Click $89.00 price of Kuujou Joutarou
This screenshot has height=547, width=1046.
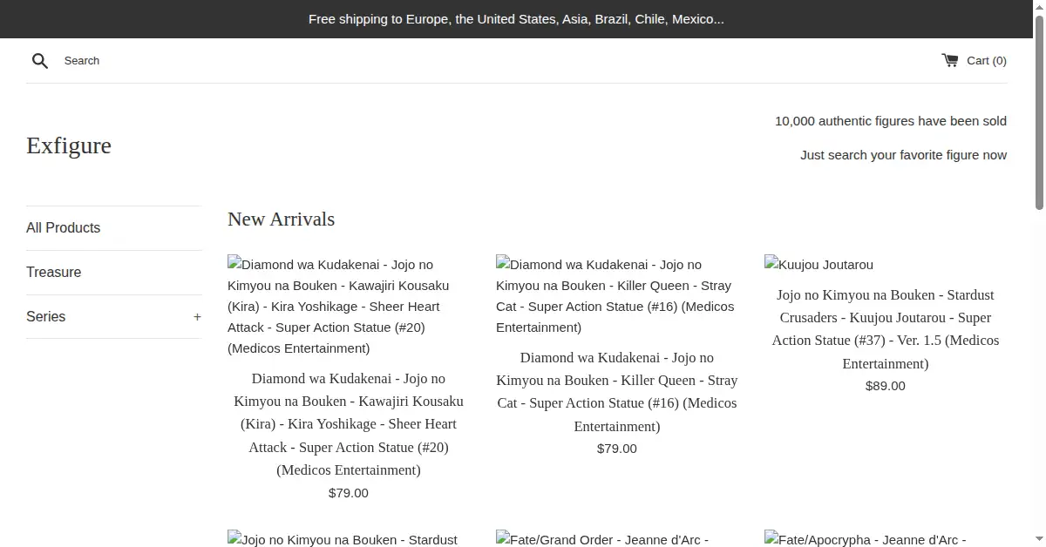(886, 386)
